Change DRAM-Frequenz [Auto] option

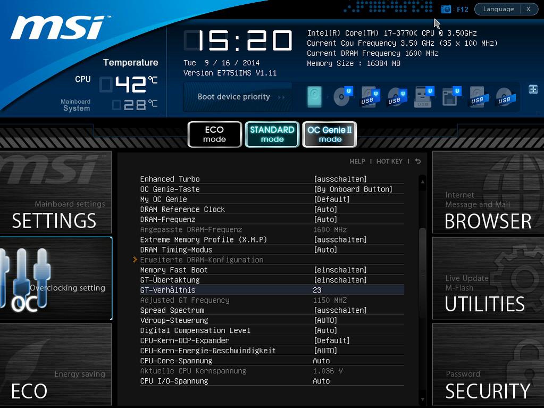[325, 219]
